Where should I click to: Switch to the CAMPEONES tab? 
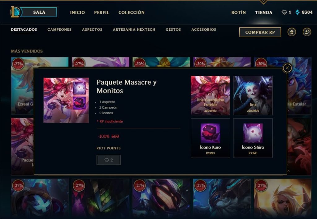click(x=59, y=29)
